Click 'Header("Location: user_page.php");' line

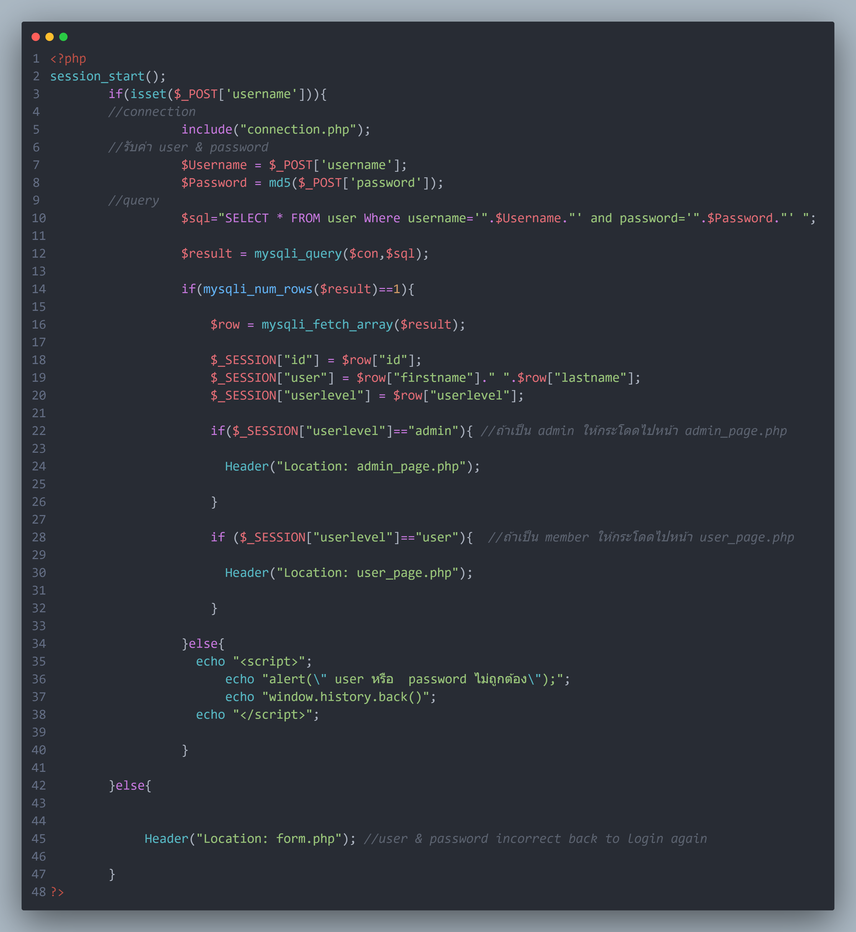pyautogui.click(x=349, y=573)
